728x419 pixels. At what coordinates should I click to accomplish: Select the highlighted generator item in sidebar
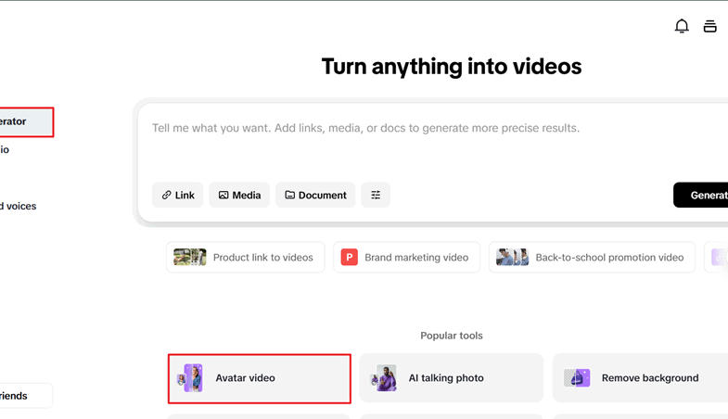24,121
